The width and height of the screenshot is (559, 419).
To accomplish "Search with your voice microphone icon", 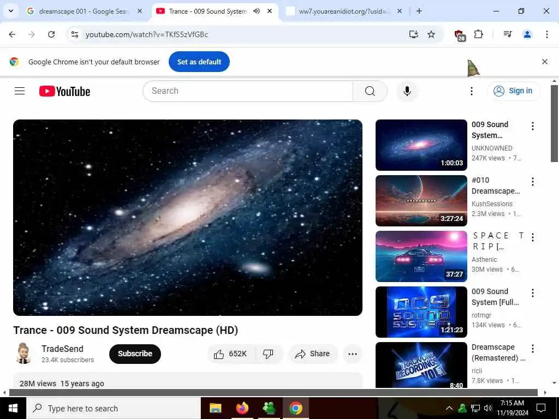I will [x=407, y=91].
